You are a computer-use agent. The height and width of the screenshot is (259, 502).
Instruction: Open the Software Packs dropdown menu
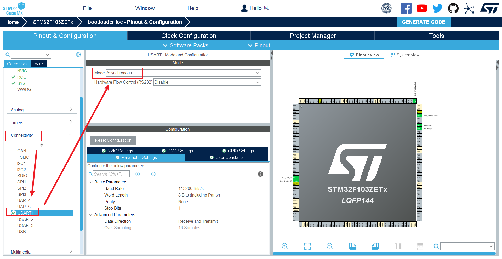pyautogui.click(x=186, y=45)
